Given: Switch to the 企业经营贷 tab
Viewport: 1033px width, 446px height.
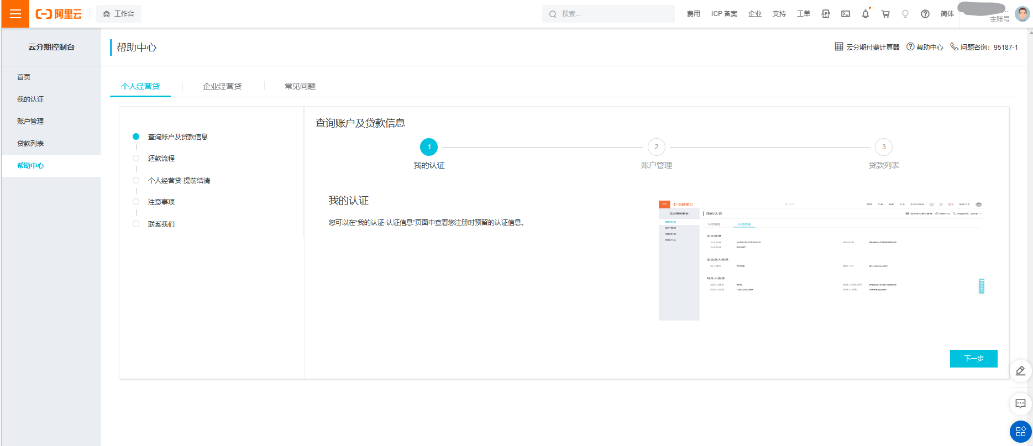Looking at the screenshot, I should pyautogui.click(x=222, y=86).
